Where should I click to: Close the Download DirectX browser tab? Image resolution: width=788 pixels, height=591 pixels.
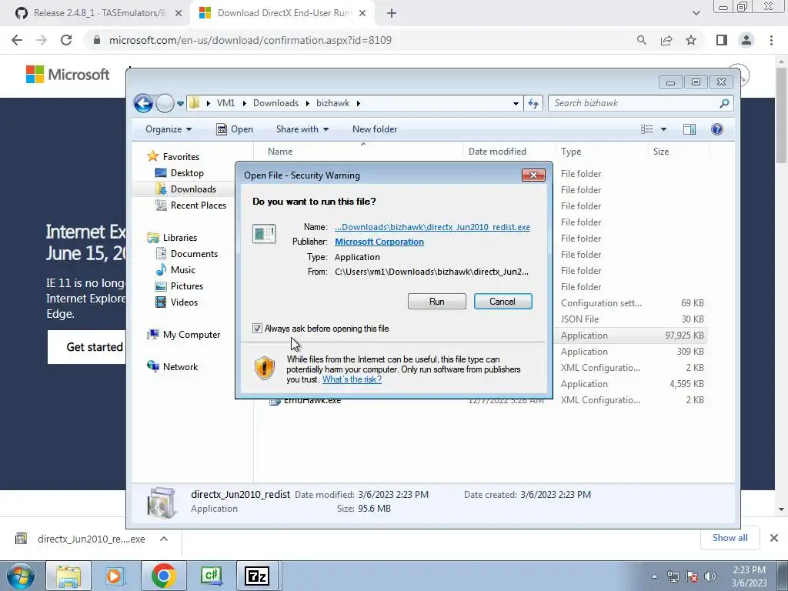[362, 14]
